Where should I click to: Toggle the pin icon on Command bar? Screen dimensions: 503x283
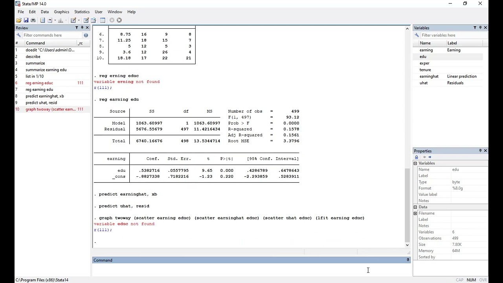[x=408, y=260]
